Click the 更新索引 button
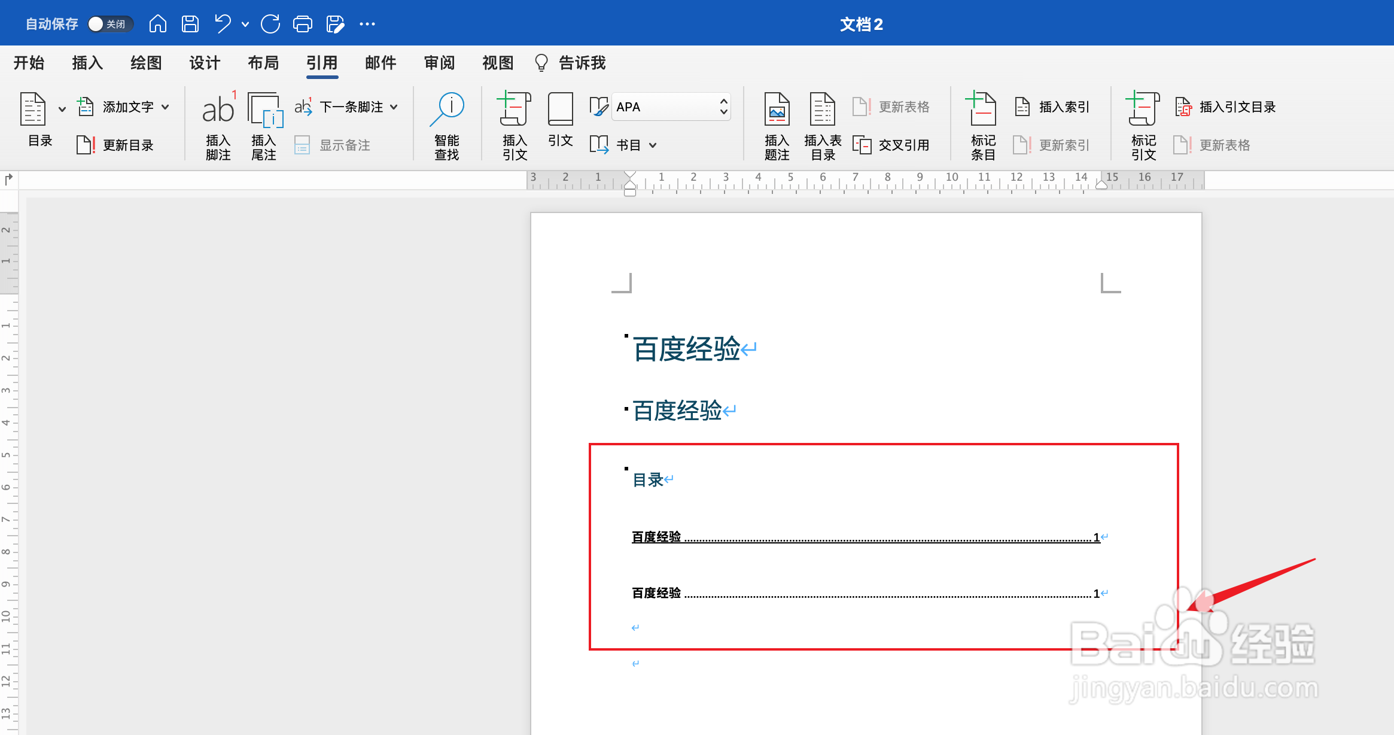The width and height of the screenshot is (1394, 735). tap(1052, 145)
